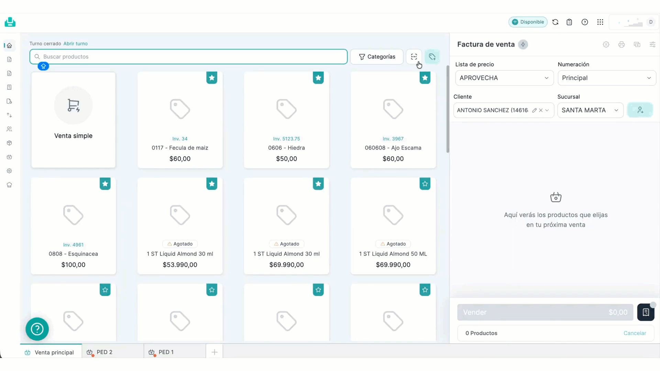Screen dimensions: 660x371
Task: Add 0808 - Esquinacea product
Action: click(x=73, y=226)
